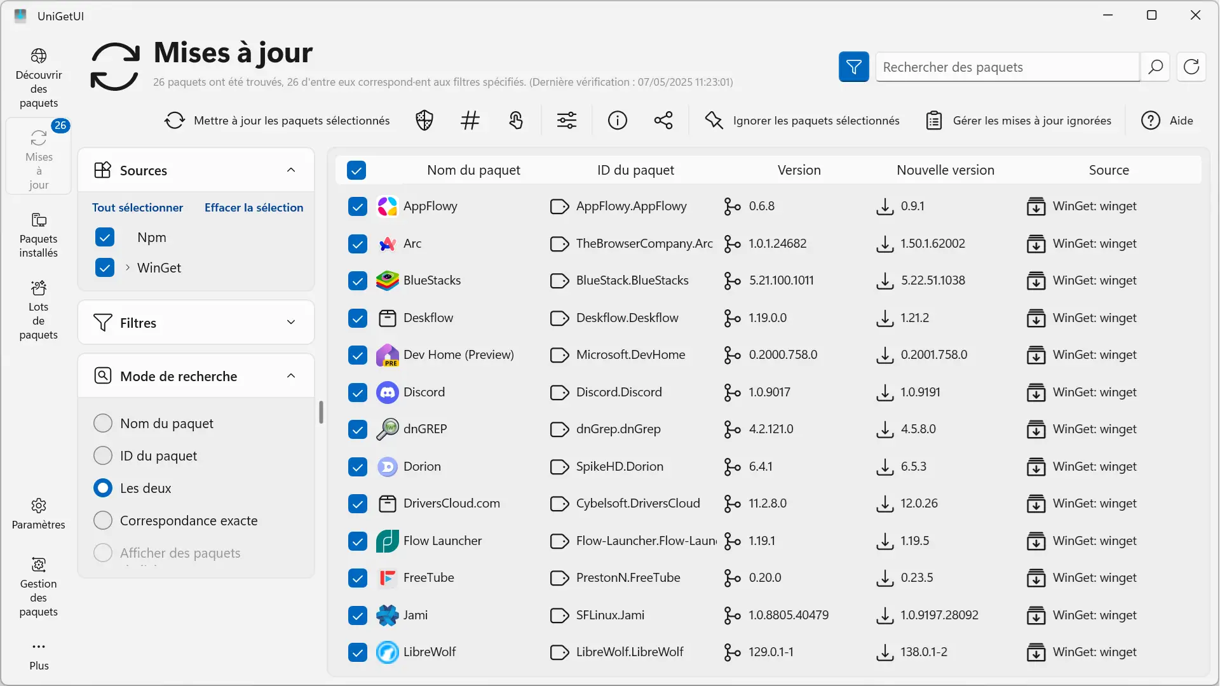Open 'Gérer les mises à jour ignorées'
Image resolution: width=1220 pixels, height=686 pixels.
pyautogui.click(x=1019, y=121)
